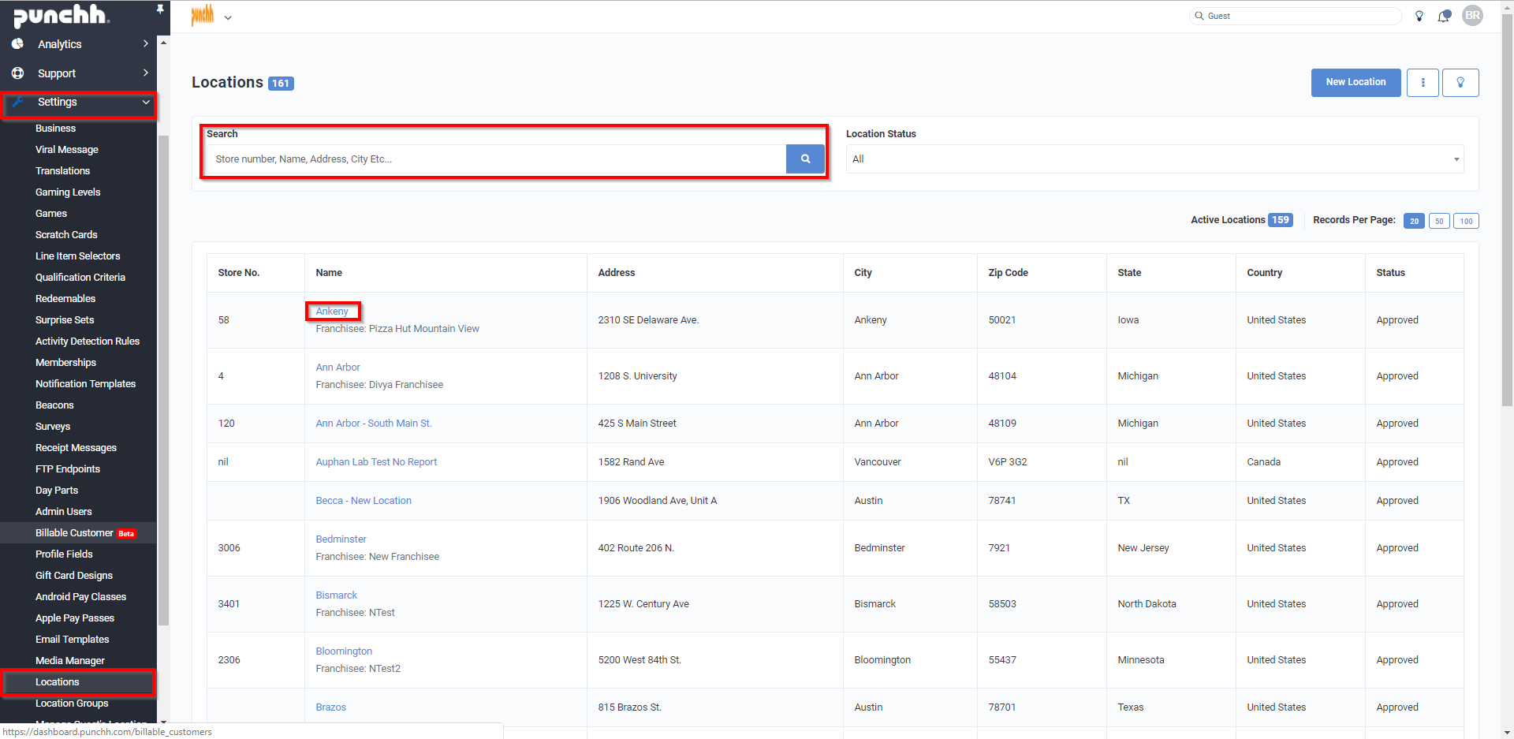1514x739 pixels.
Task: Click the lightbulb icon in top header
Action: (1419, 16)
